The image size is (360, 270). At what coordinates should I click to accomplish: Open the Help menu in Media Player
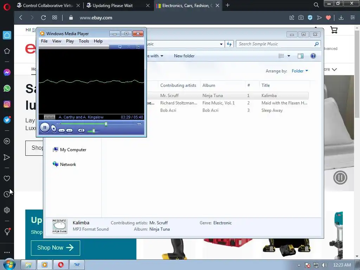[98, 41]
